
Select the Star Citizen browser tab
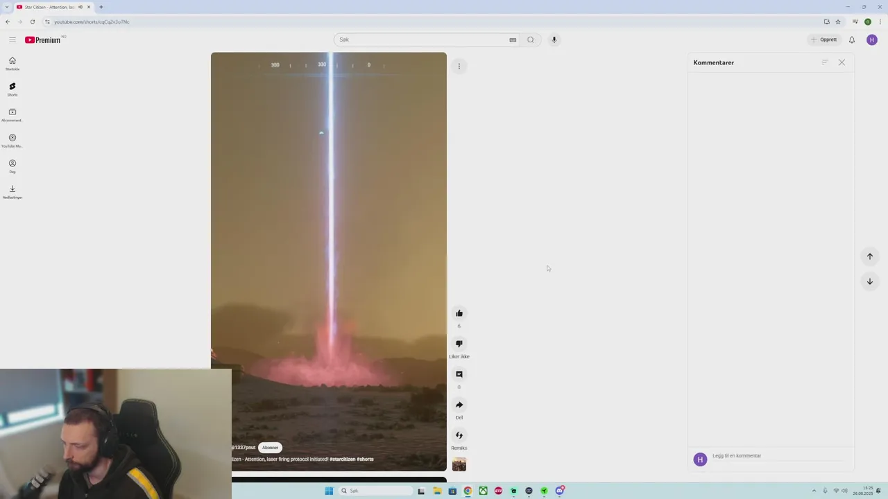[54, 7]
